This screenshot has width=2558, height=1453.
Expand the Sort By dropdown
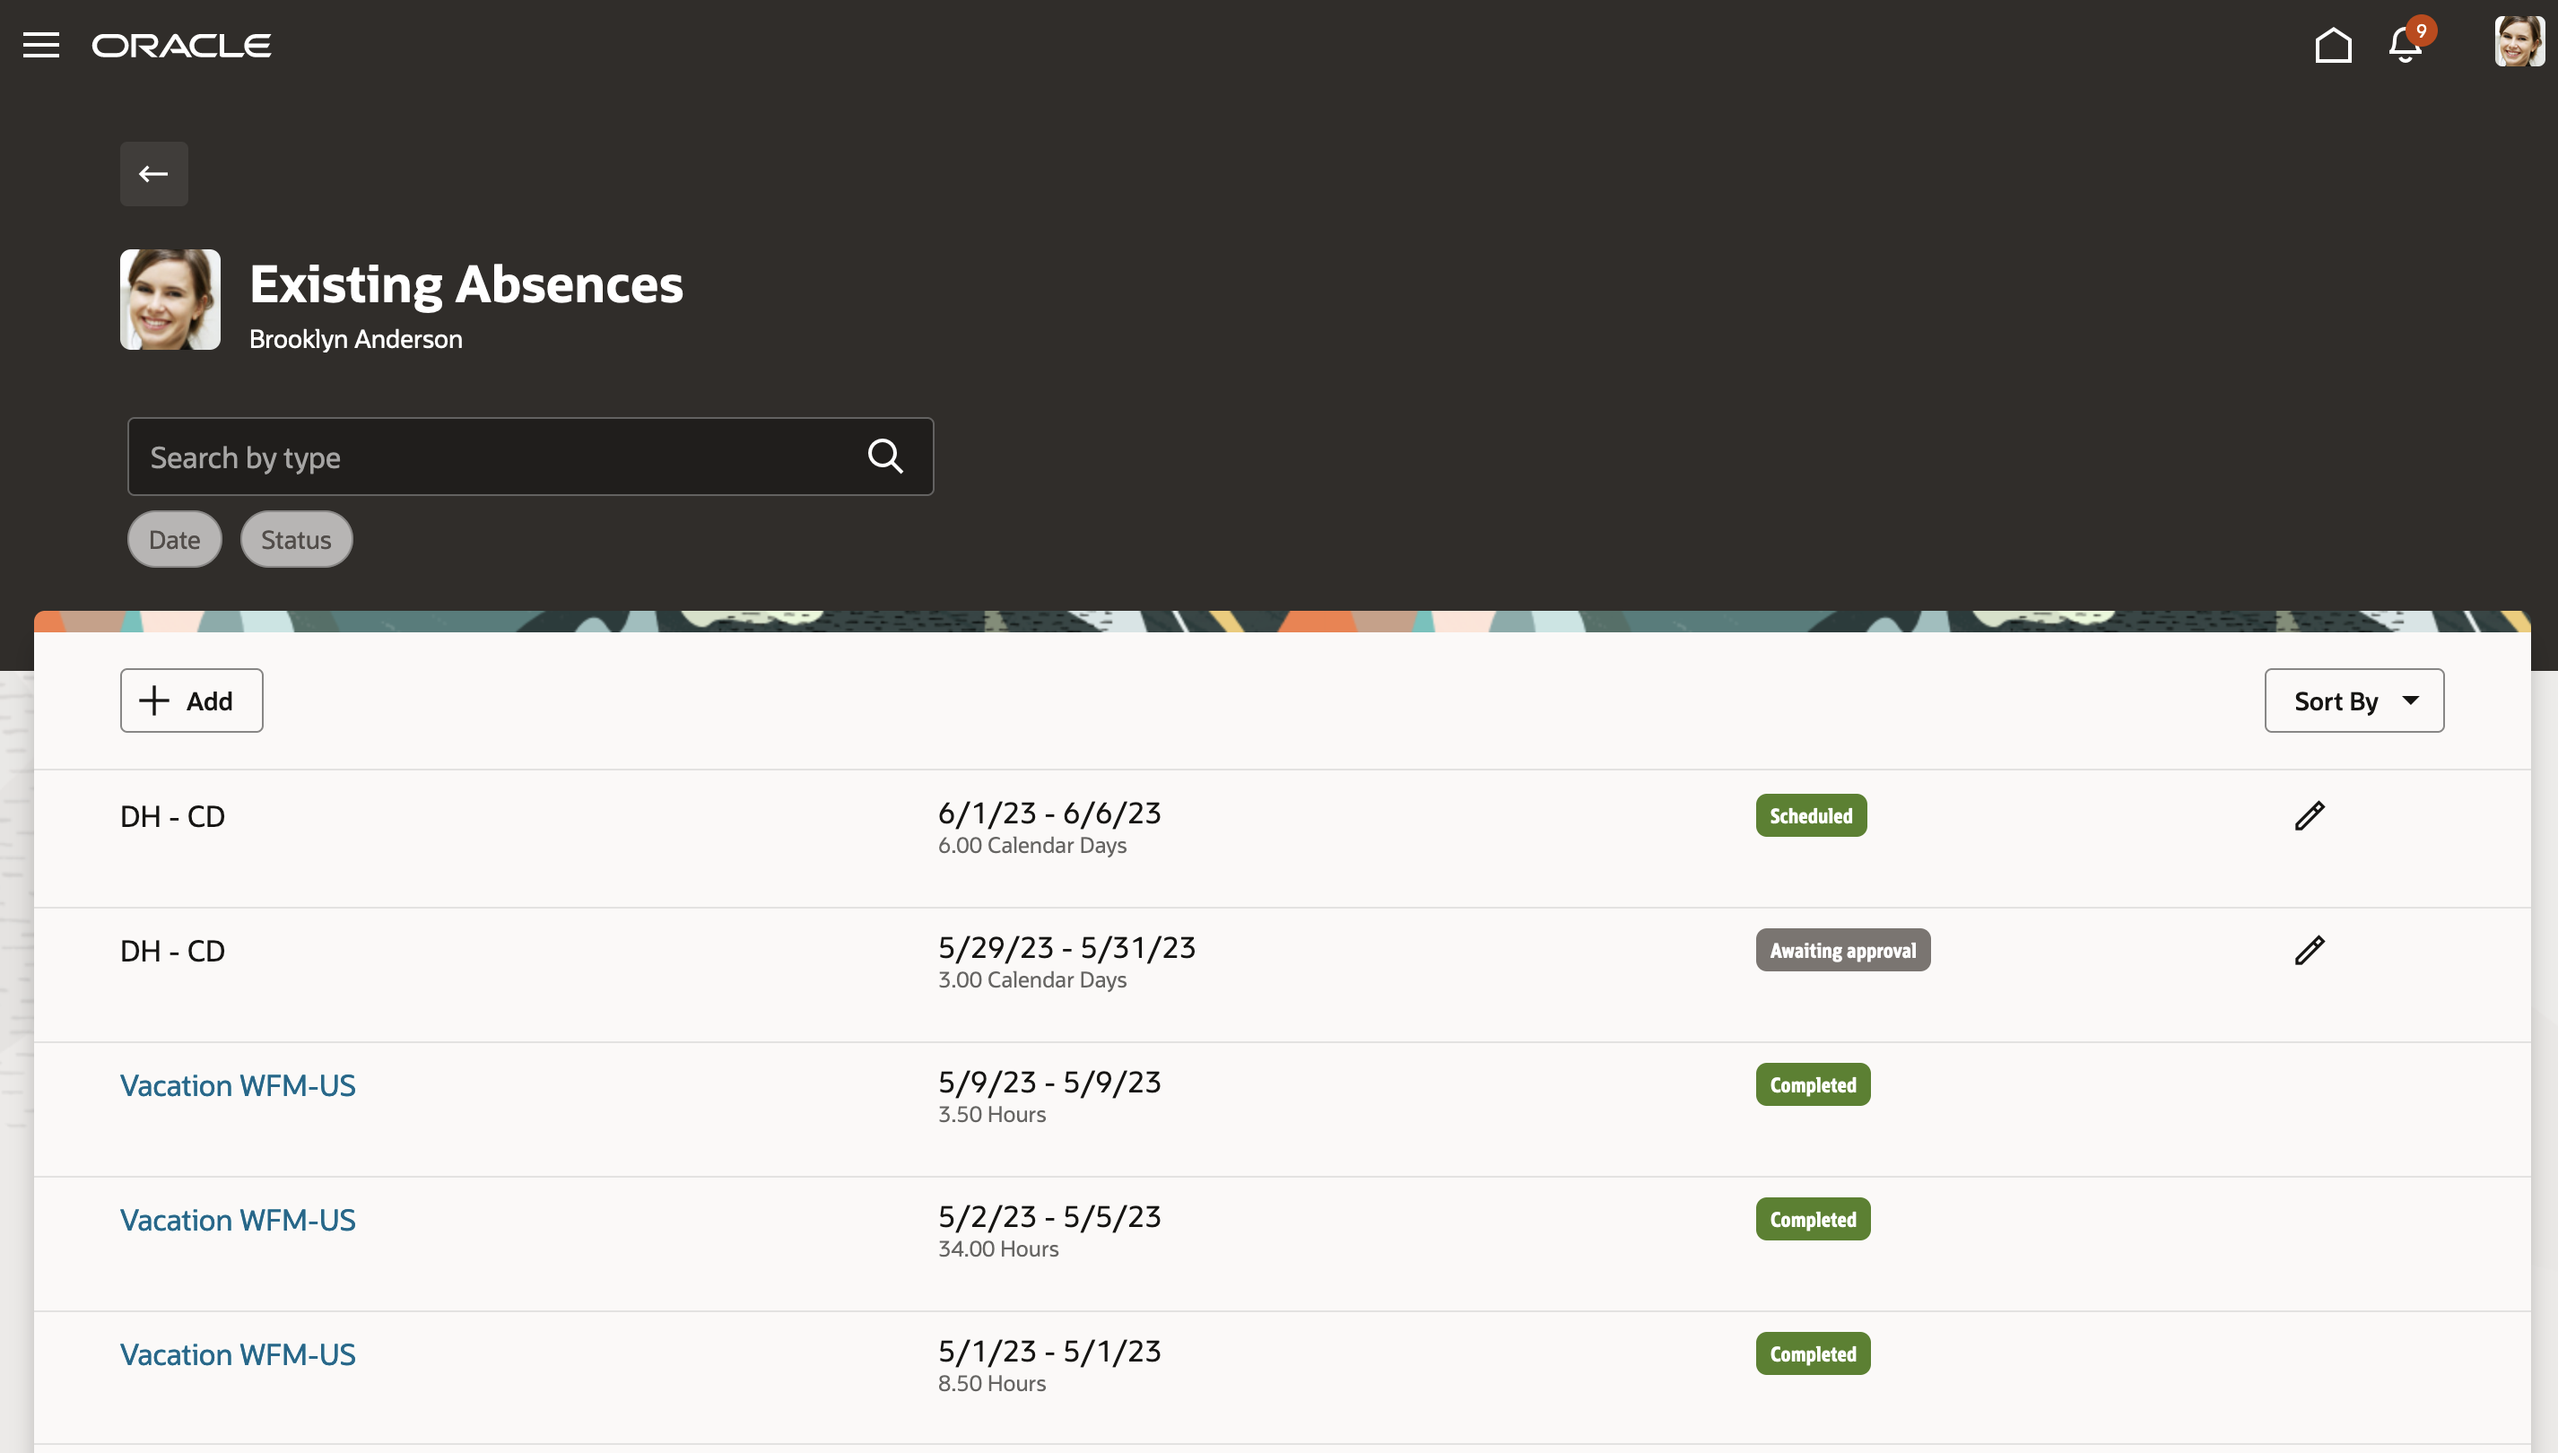2354,700
